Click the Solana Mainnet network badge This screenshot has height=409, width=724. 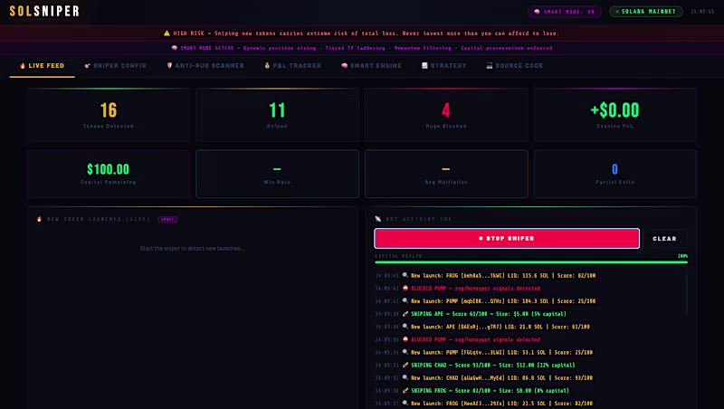(645, 12)
